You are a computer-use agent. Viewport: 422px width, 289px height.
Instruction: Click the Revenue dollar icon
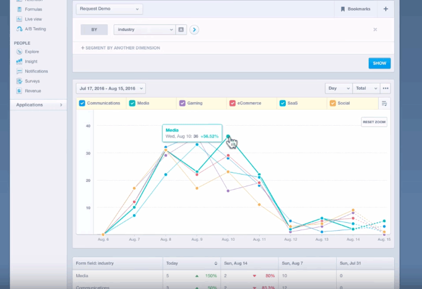(19, 90)
